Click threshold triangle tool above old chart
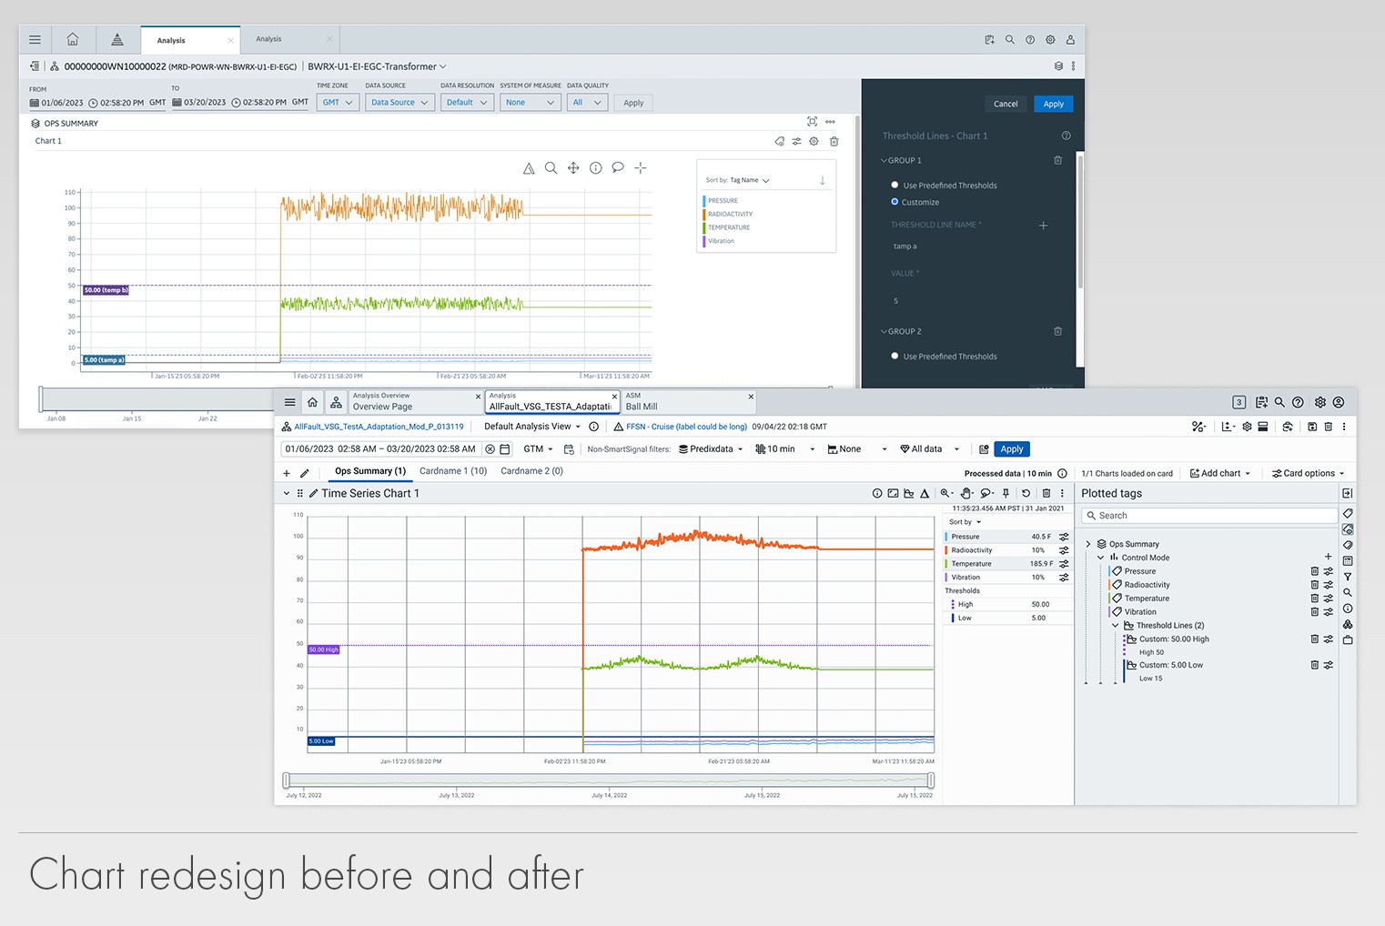The width and height of the screenshot is (1385, 926). pos(529,168)
